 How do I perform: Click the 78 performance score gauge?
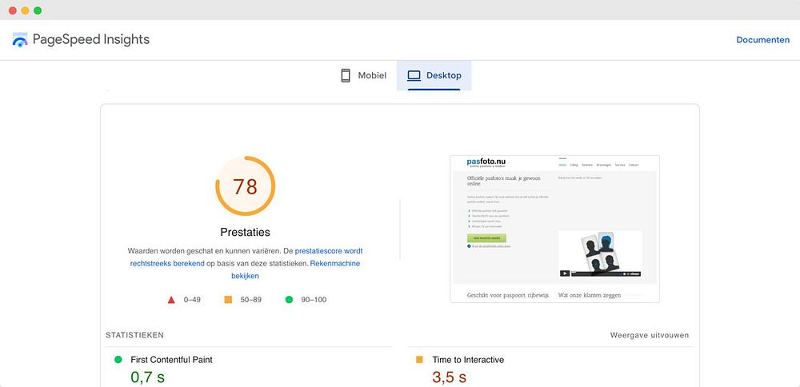(246, 186)
